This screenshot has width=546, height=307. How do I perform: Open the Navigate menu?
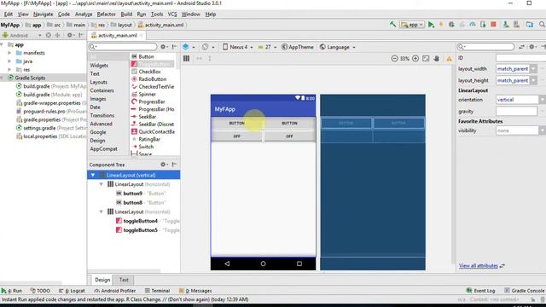(x=44, y=14)
